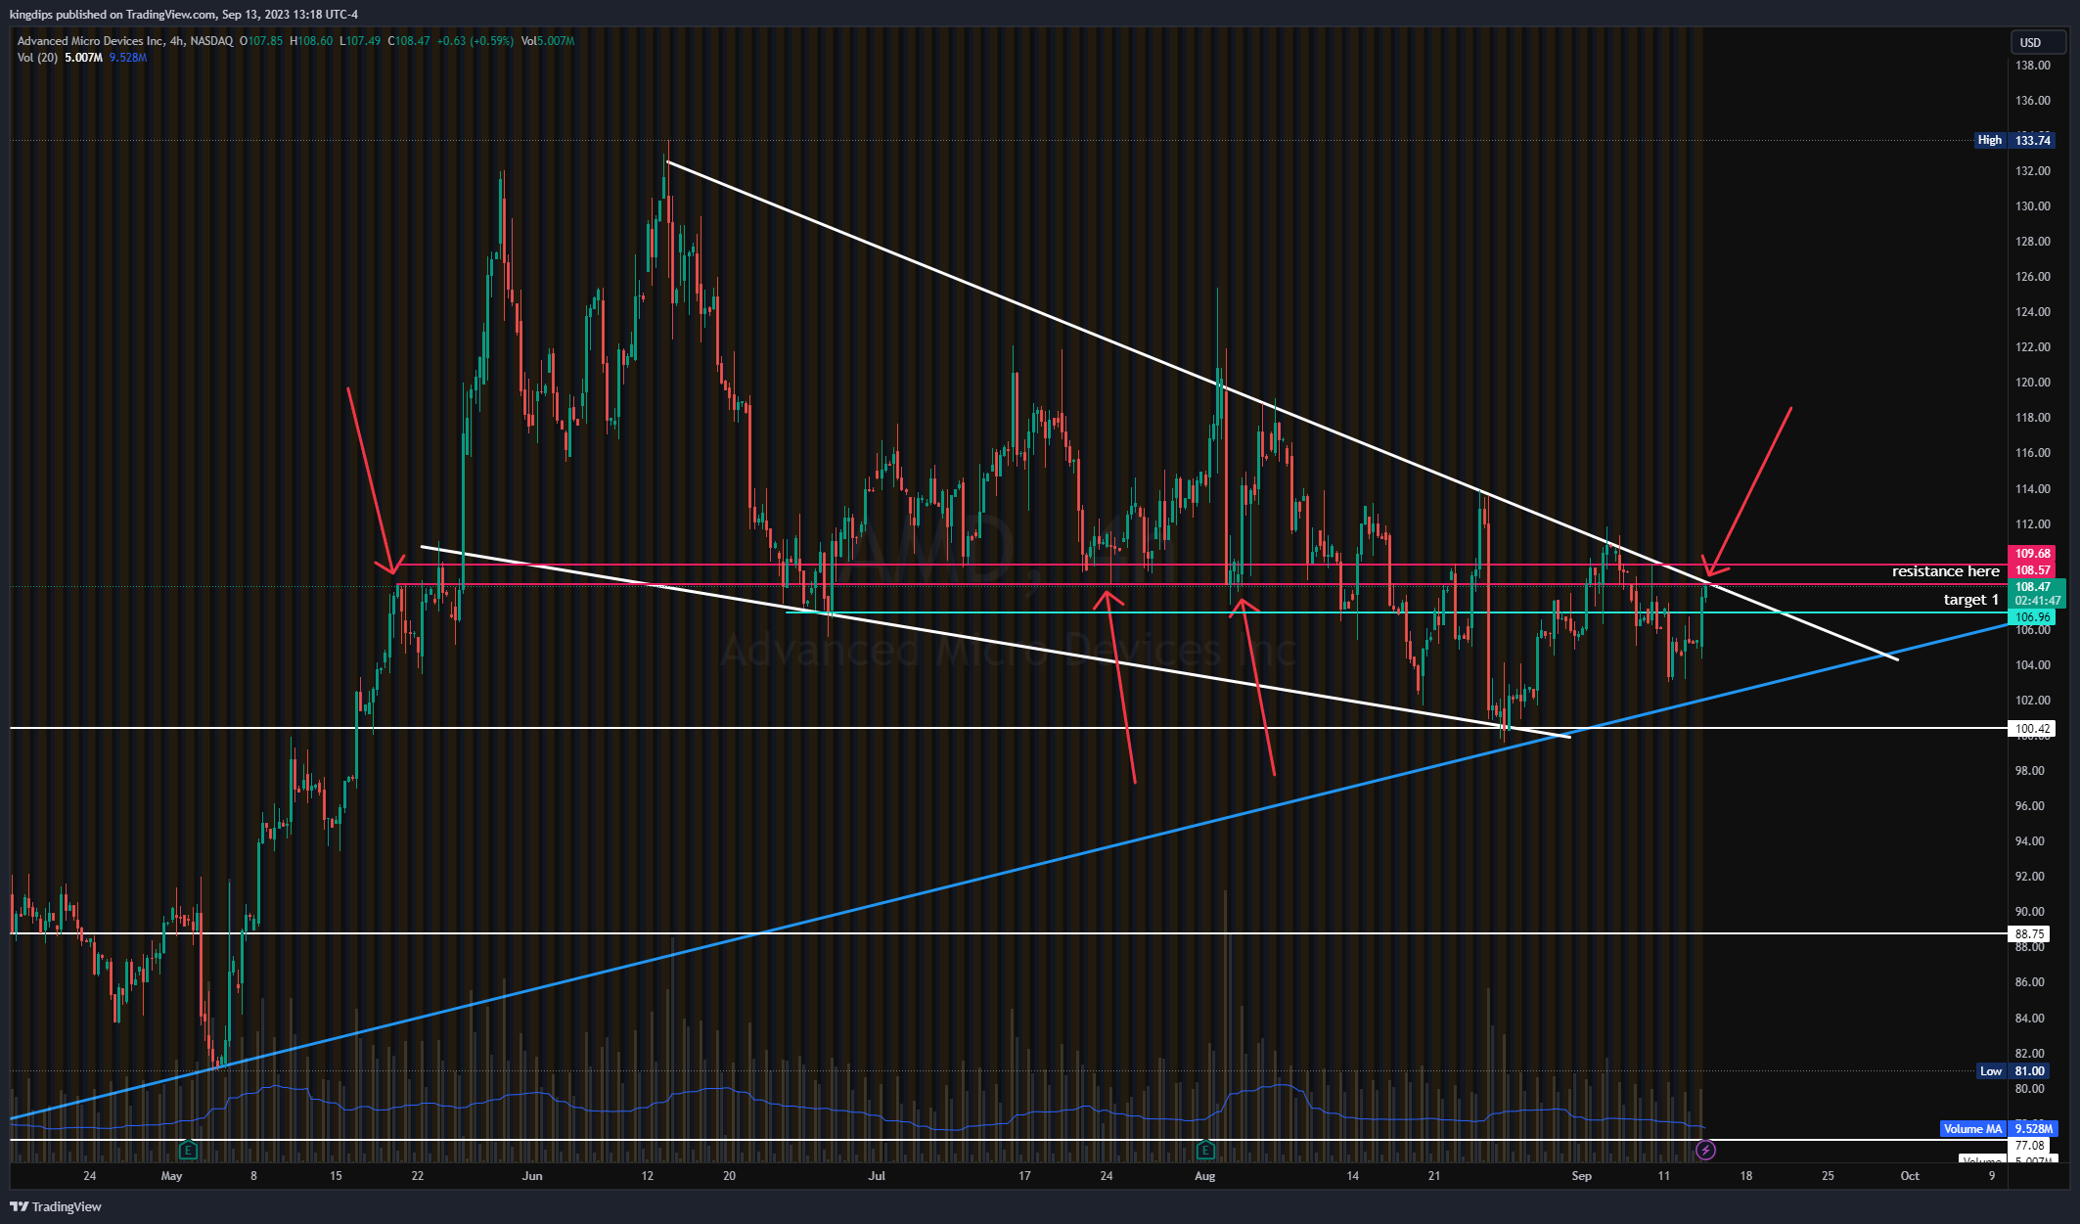Click the USD currency button
The image size is (2080, 1224).
tap(2037, 42)
